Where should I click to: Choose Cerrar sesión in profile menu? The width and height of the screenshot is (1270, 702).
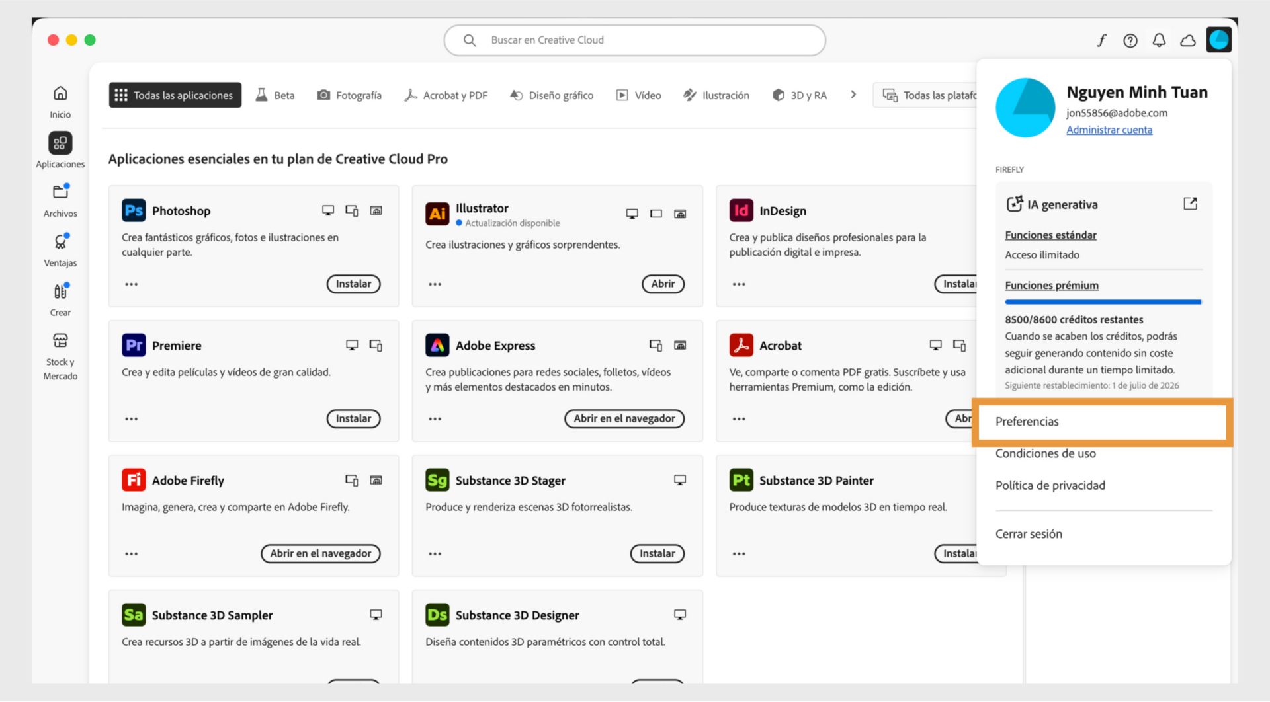pyautogui.click(x=1029, y=534)
